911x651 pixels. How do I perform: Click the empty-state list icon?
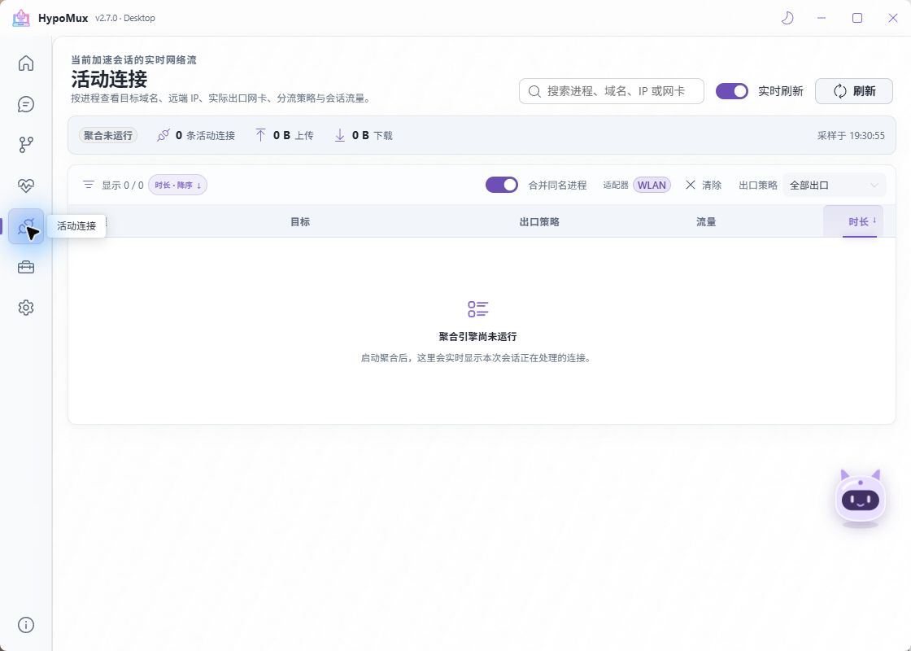tap(478, 308)
